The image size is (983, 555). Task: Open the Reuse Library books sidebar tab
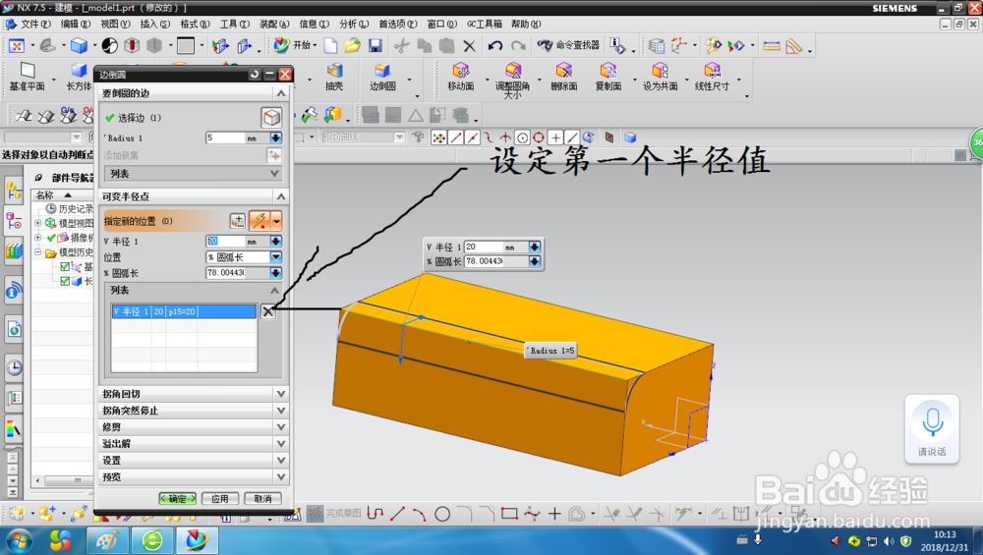click(14, 251)
